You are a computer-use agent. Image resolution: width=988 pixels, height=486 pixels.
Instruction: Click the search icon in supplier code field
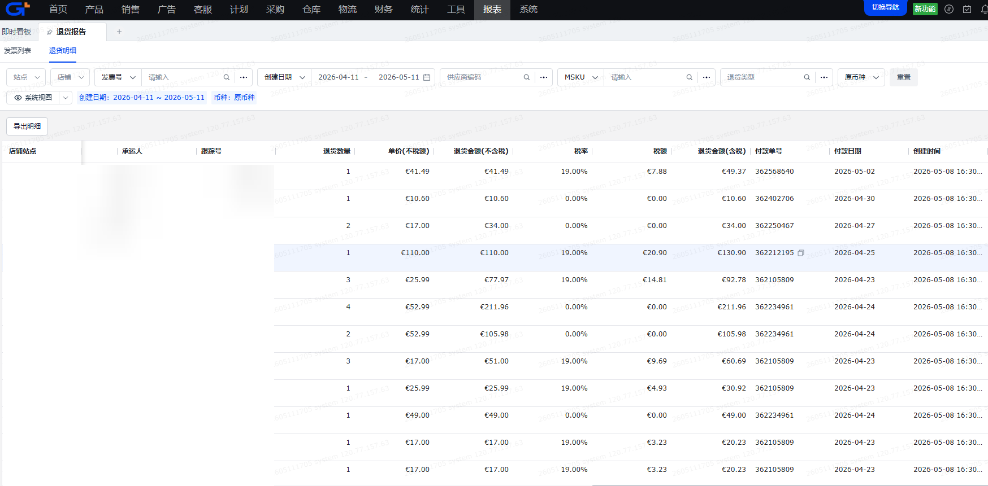pos(527,77)
